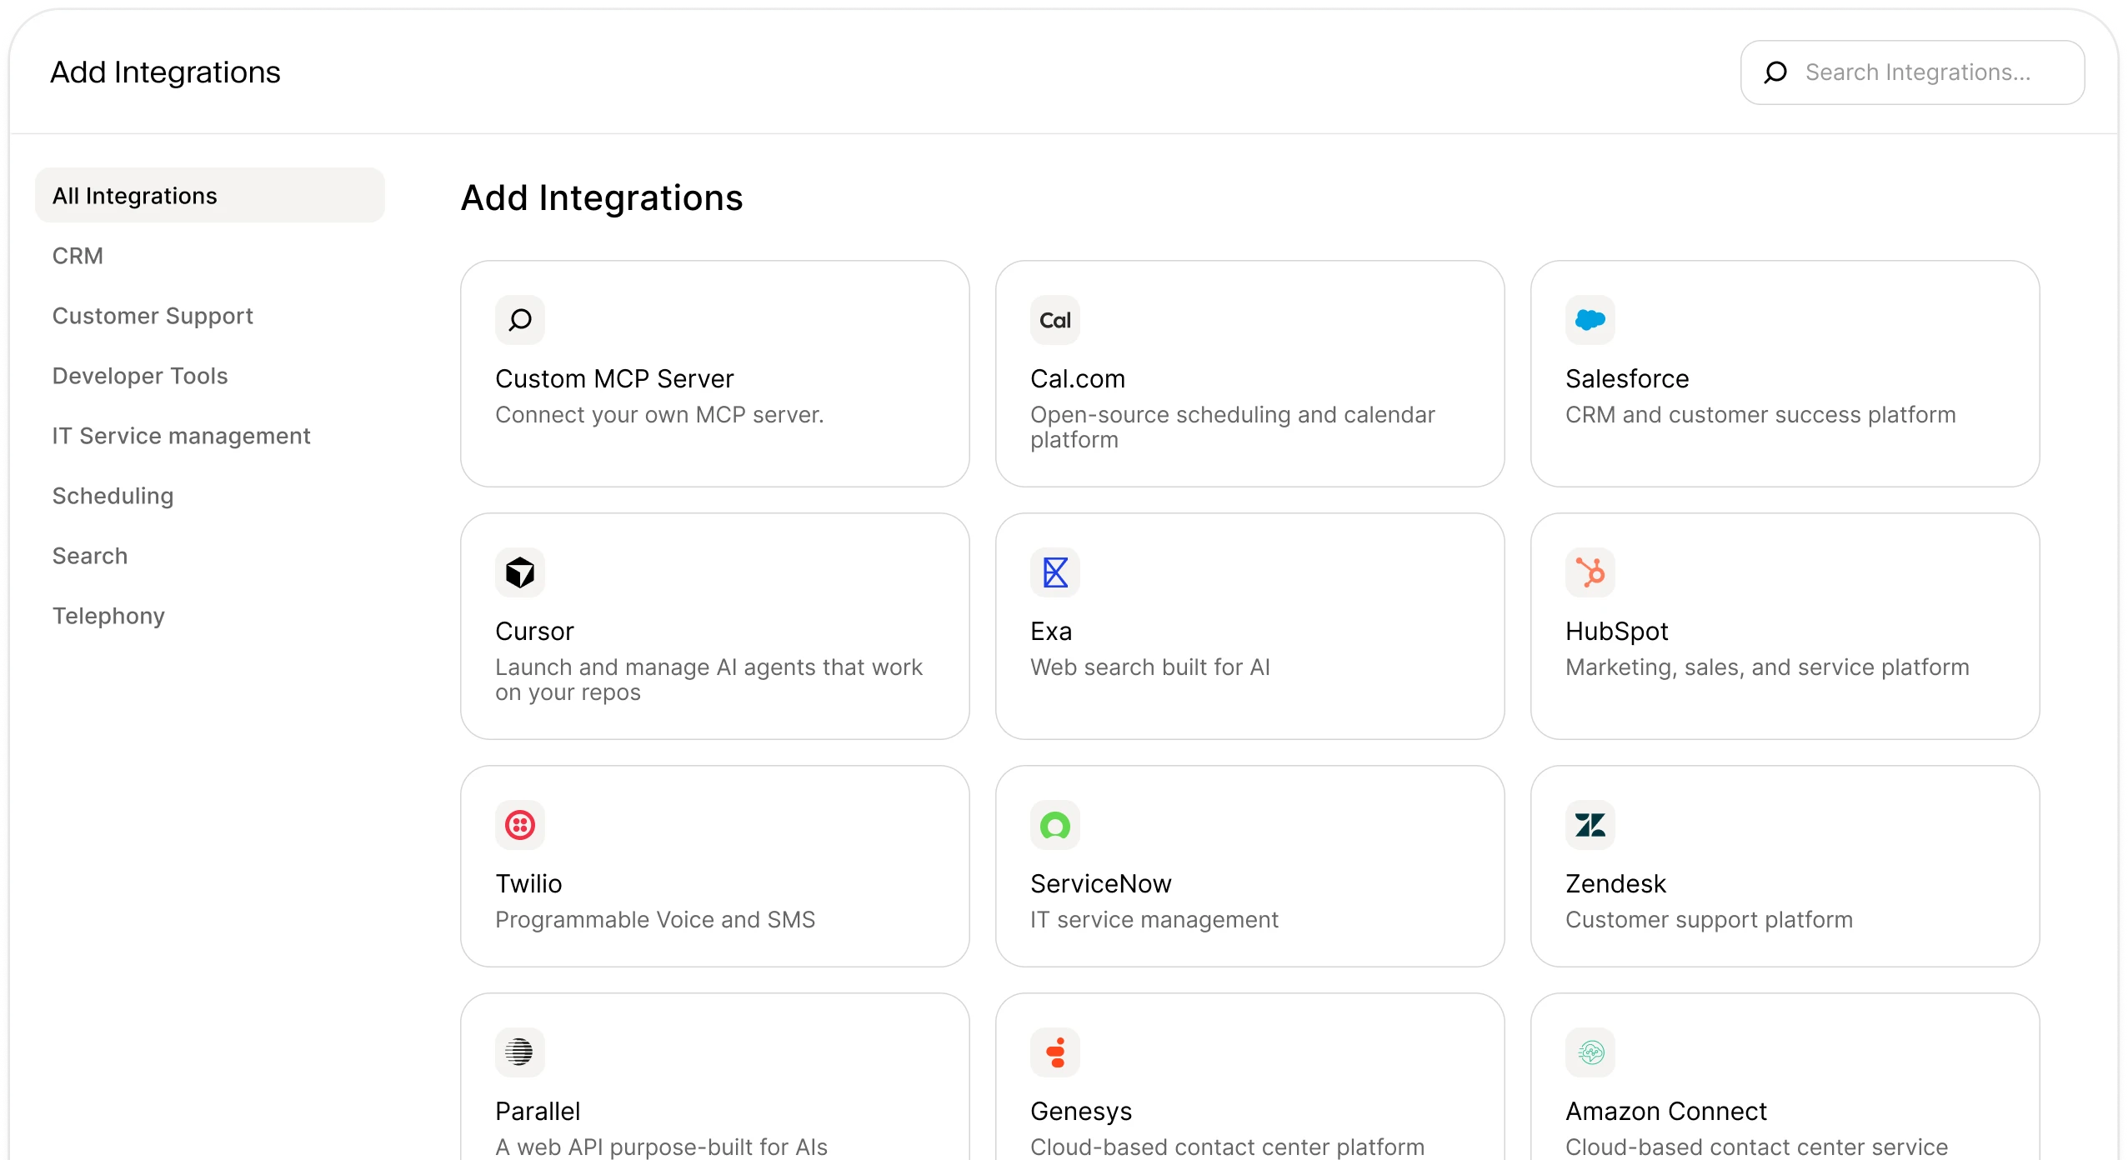2128x1160 pixels.
Task: Filter integrations by Scheduling
Action: tap(113, 496)
